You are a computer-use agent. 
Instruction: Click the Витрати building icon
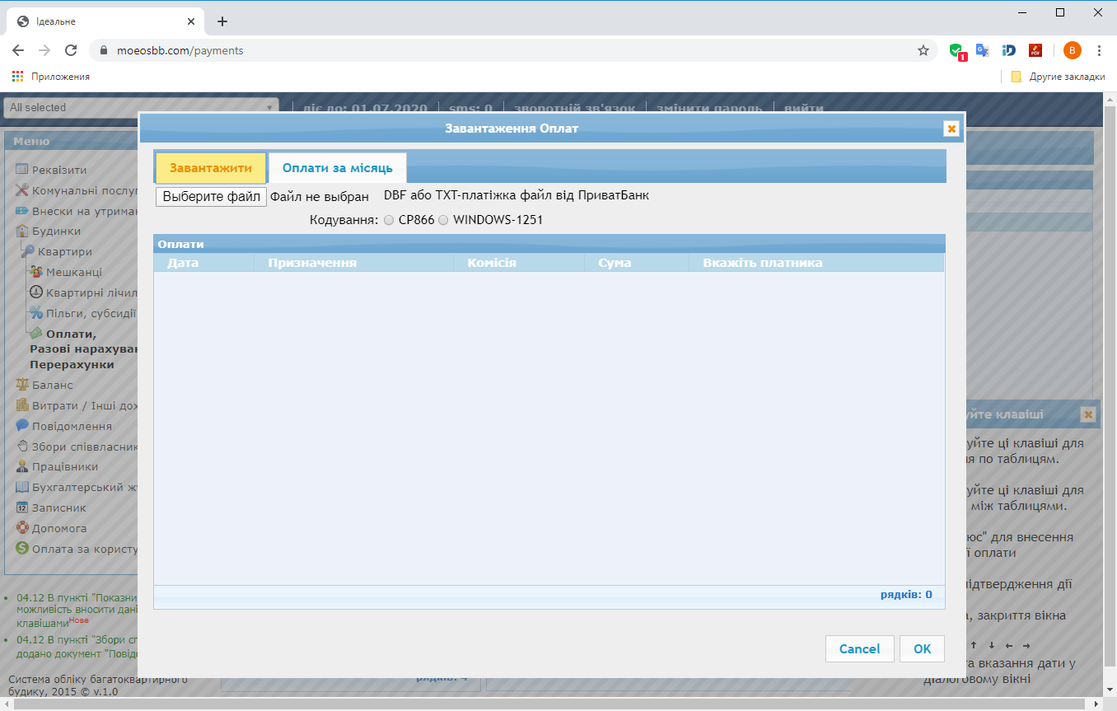pos(22,405)
